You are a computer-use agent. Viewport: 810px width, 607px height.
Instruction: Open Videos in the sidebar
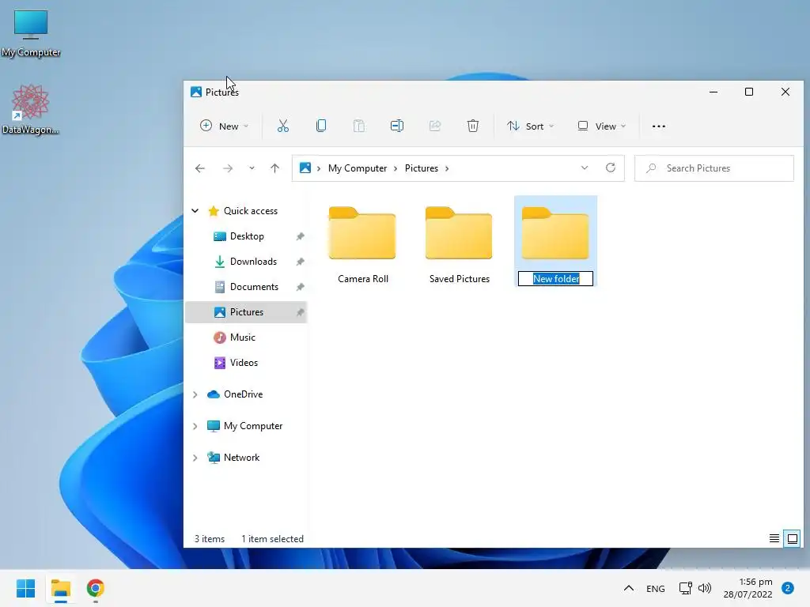click(x=244, y=362)
